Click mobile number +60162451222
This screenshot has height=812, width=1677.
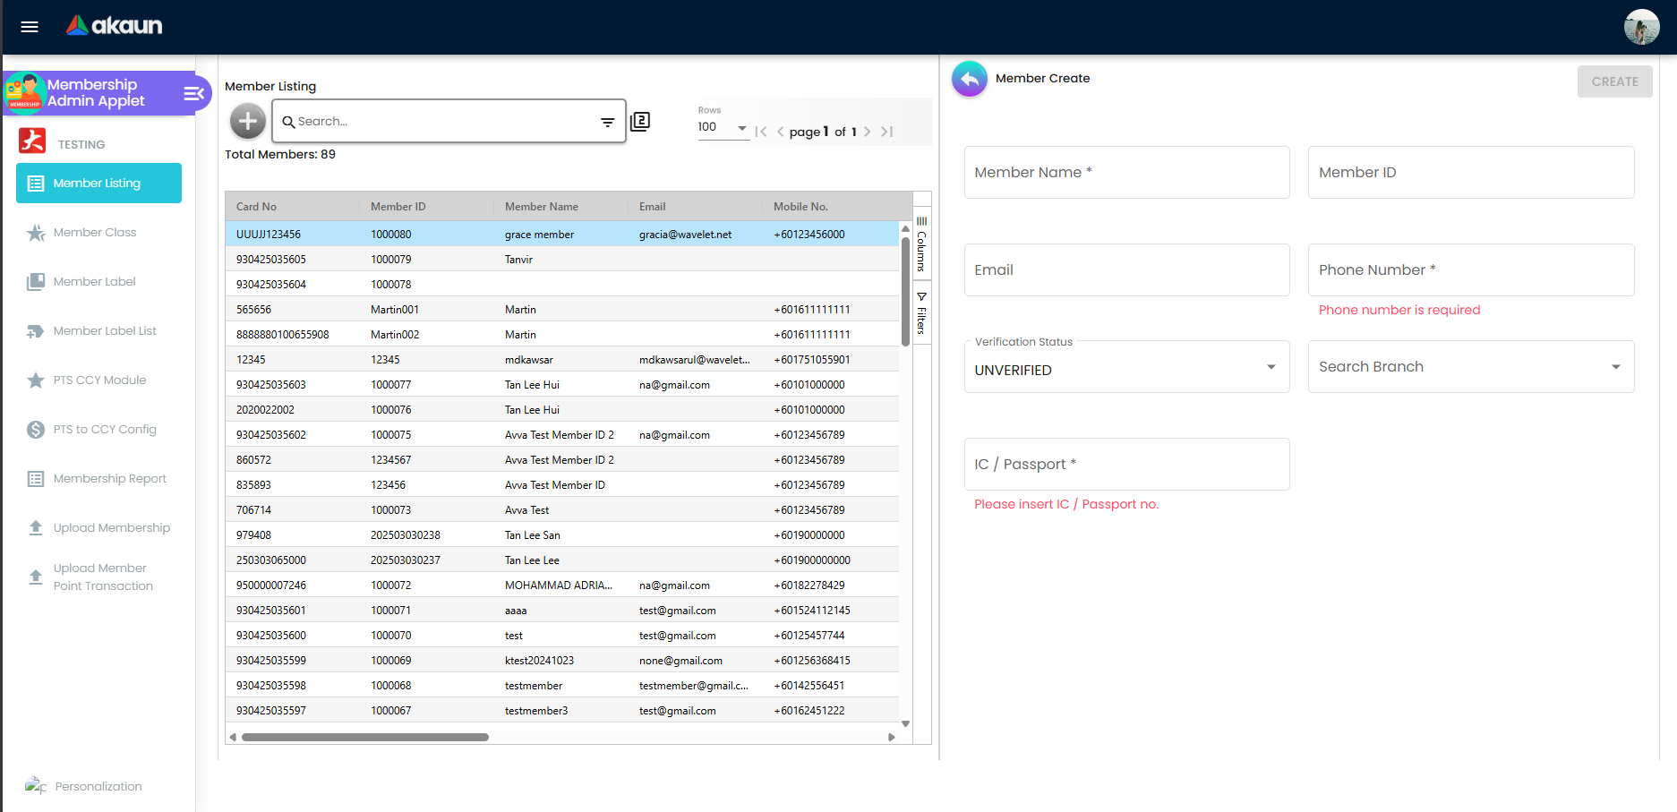coord(809,711)
